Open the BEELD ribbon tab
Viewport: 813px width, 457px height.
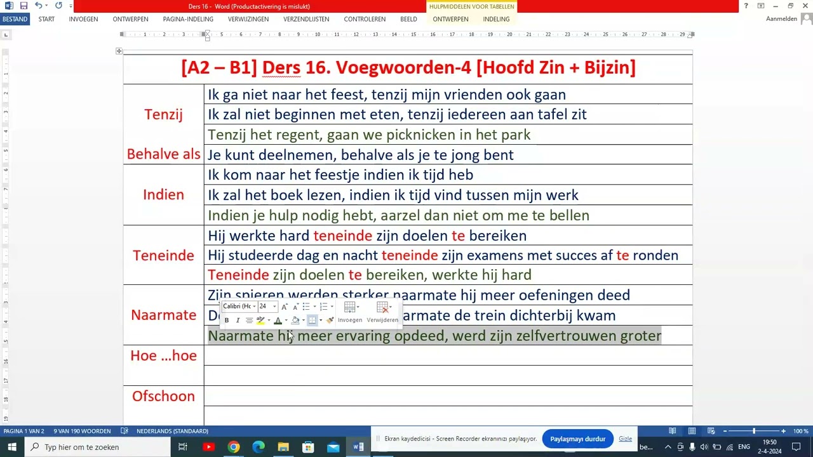coord(408,19)
